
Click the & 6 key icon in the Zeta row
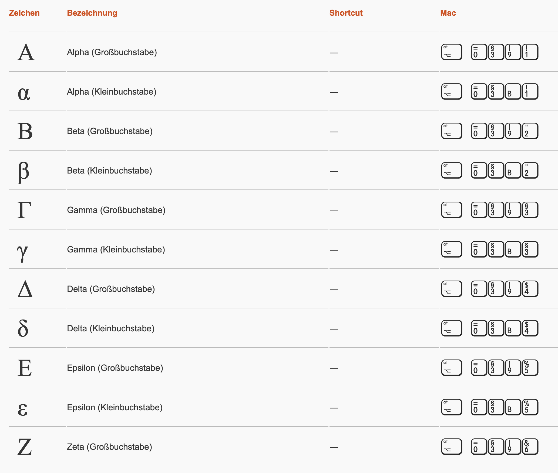pyautogui.click(x=530, y=447)
